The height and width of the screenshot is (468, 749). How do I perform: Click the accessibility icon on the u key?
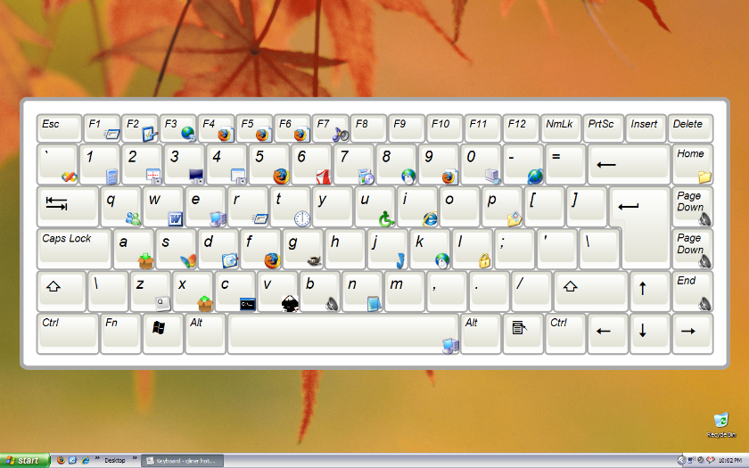[386, 218]
